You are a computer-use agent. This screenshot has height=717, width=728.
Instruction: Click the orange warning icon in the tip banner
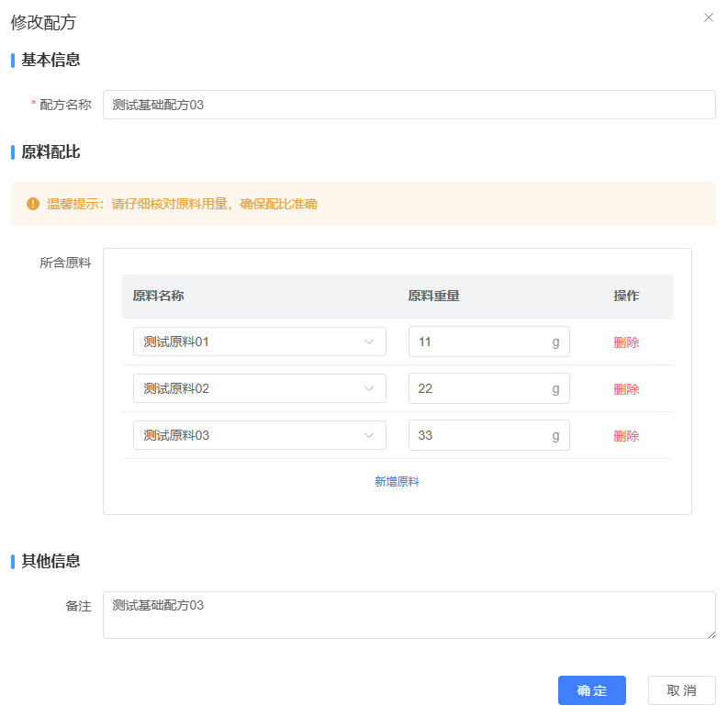click(33, 204)
